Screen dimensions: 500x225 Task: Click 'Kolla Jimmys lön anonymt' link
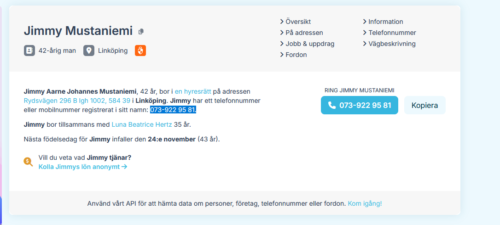click(x=83, y=167)
